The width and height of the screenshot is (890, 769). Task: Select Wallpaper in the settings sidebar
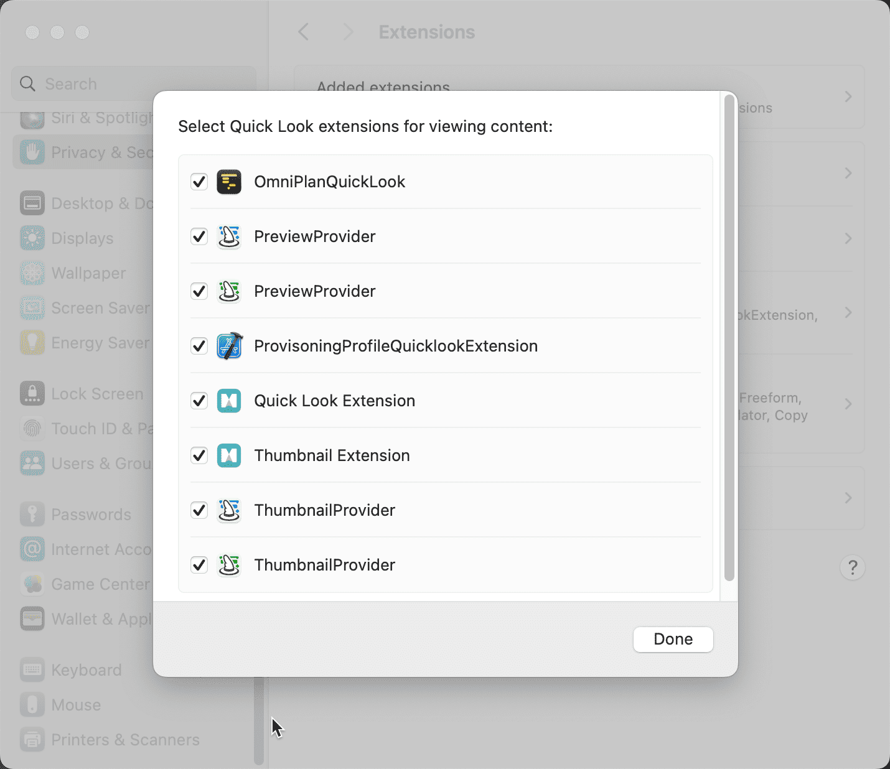(x=88, y=273)
